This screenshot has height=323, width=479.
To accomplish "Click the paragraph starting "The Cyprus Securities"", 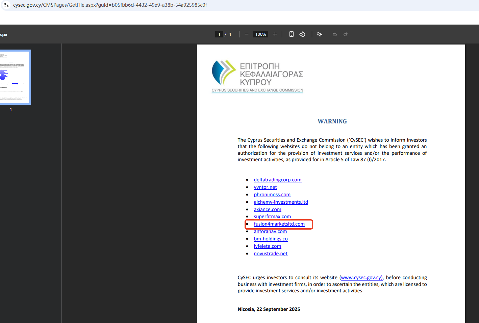I will (332, 150).
